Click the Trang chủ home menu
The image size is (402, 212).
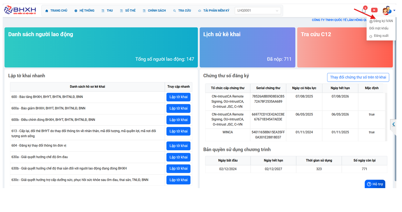(56, 11)
